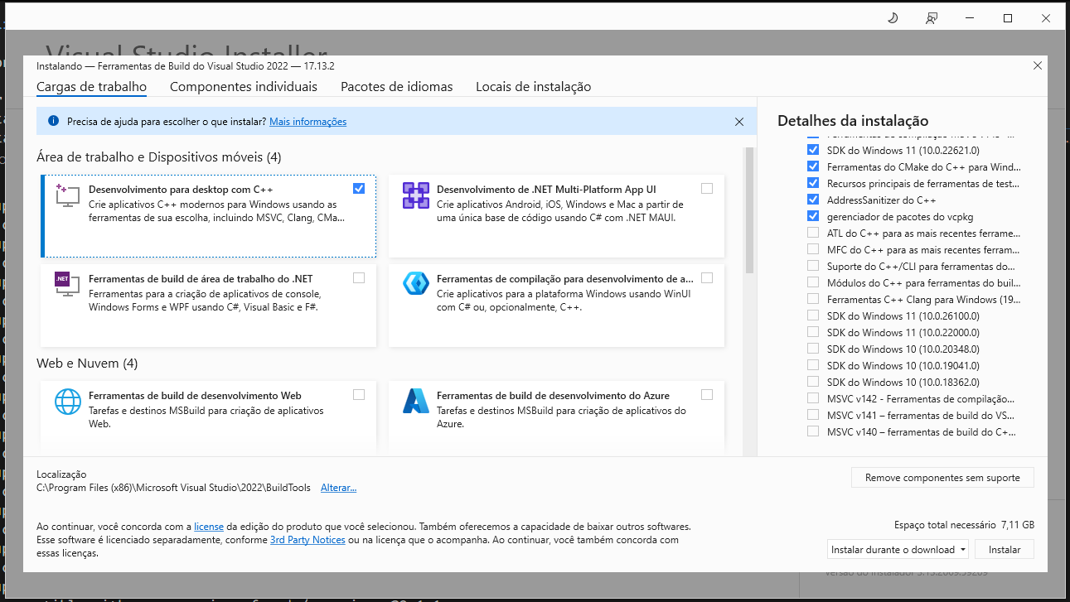
Task: Open the Mais informações link
Action: coord(307,122)
